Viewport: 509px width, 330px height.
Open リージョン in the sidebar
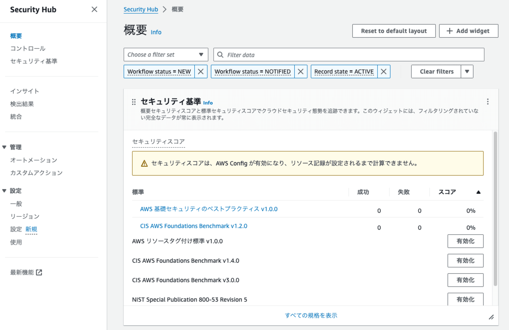pyautogui.click(x=25, y=216)
